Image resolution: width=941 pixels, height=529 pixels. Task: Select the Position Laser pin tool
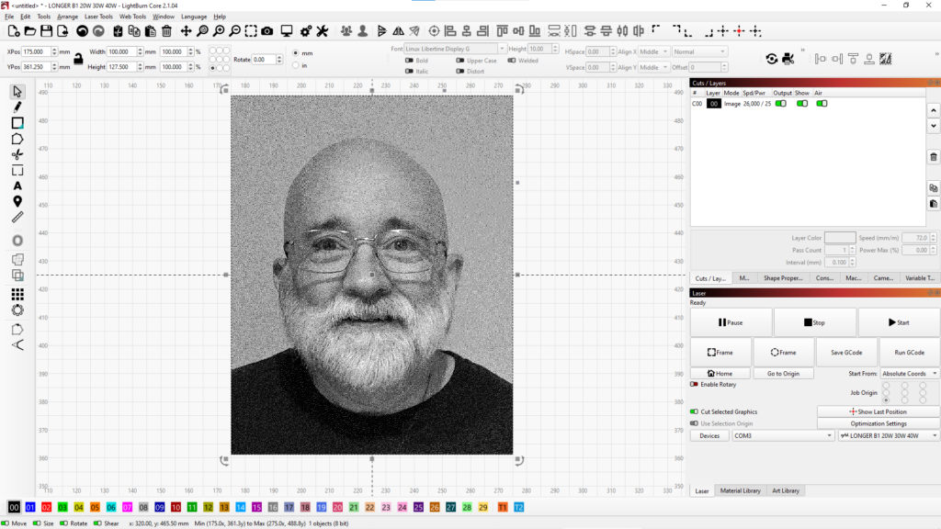pyautogui.click(x=17, y=201)
